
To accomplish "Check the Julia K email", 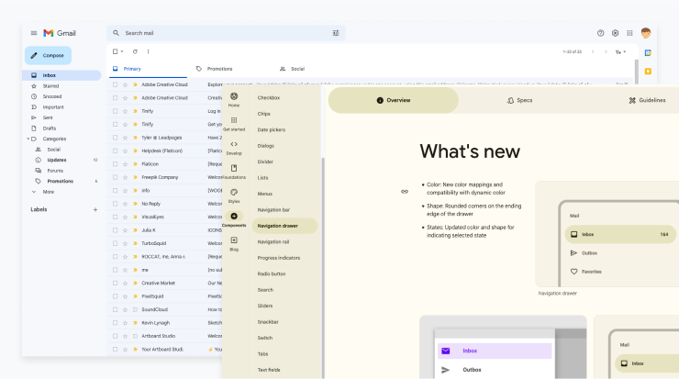I will click(x=116, y=230).
